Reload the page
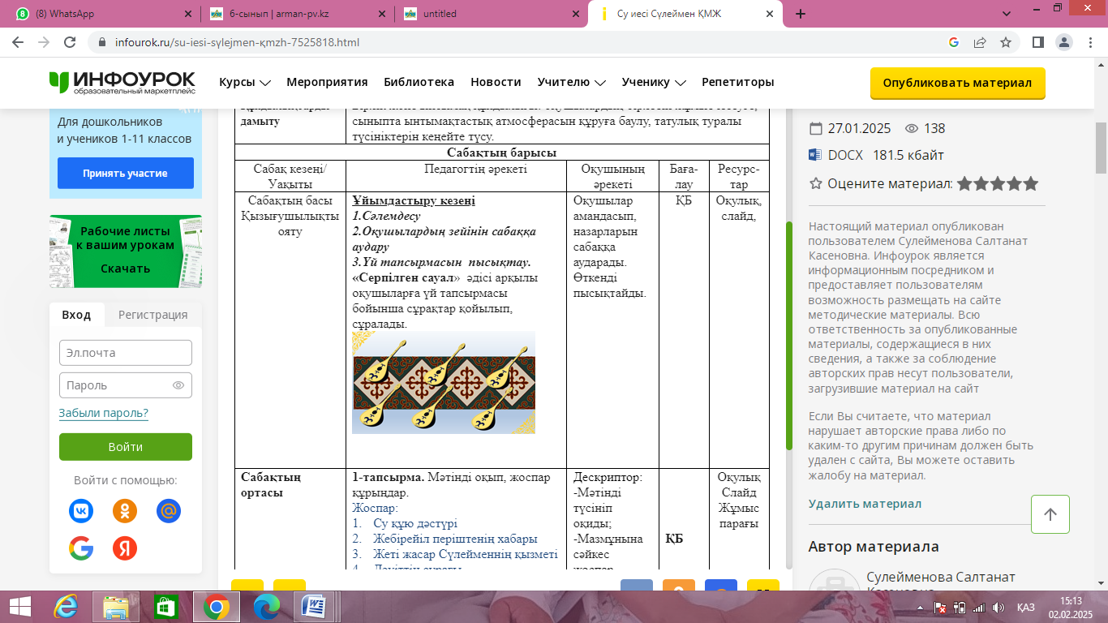 click(70, 42)
